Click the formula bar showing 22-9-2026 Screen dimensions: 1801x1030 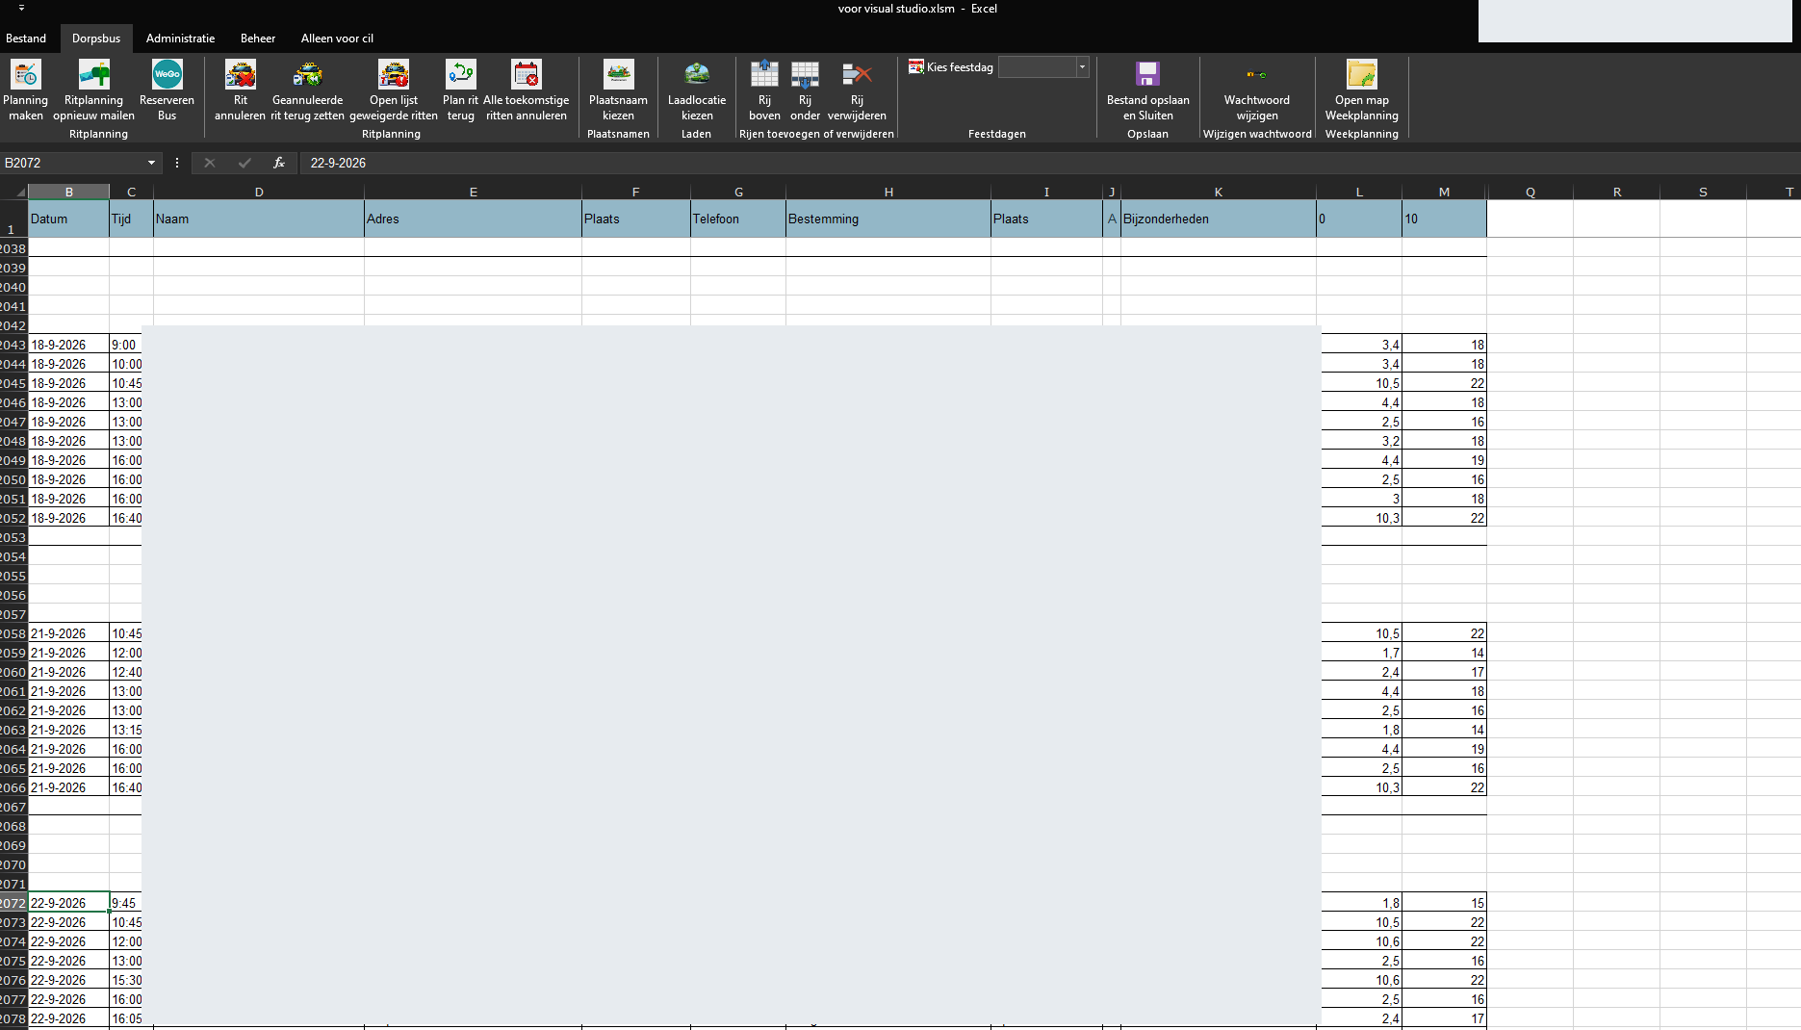coord(1049,163)
